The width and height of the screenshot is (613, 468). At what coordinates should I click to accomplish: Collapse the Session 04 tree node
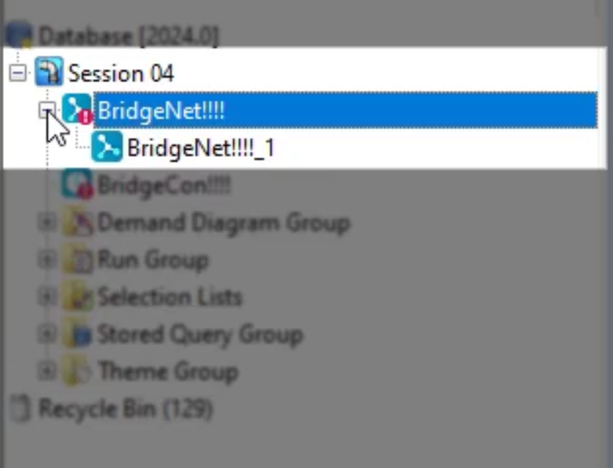pos(18,73)
